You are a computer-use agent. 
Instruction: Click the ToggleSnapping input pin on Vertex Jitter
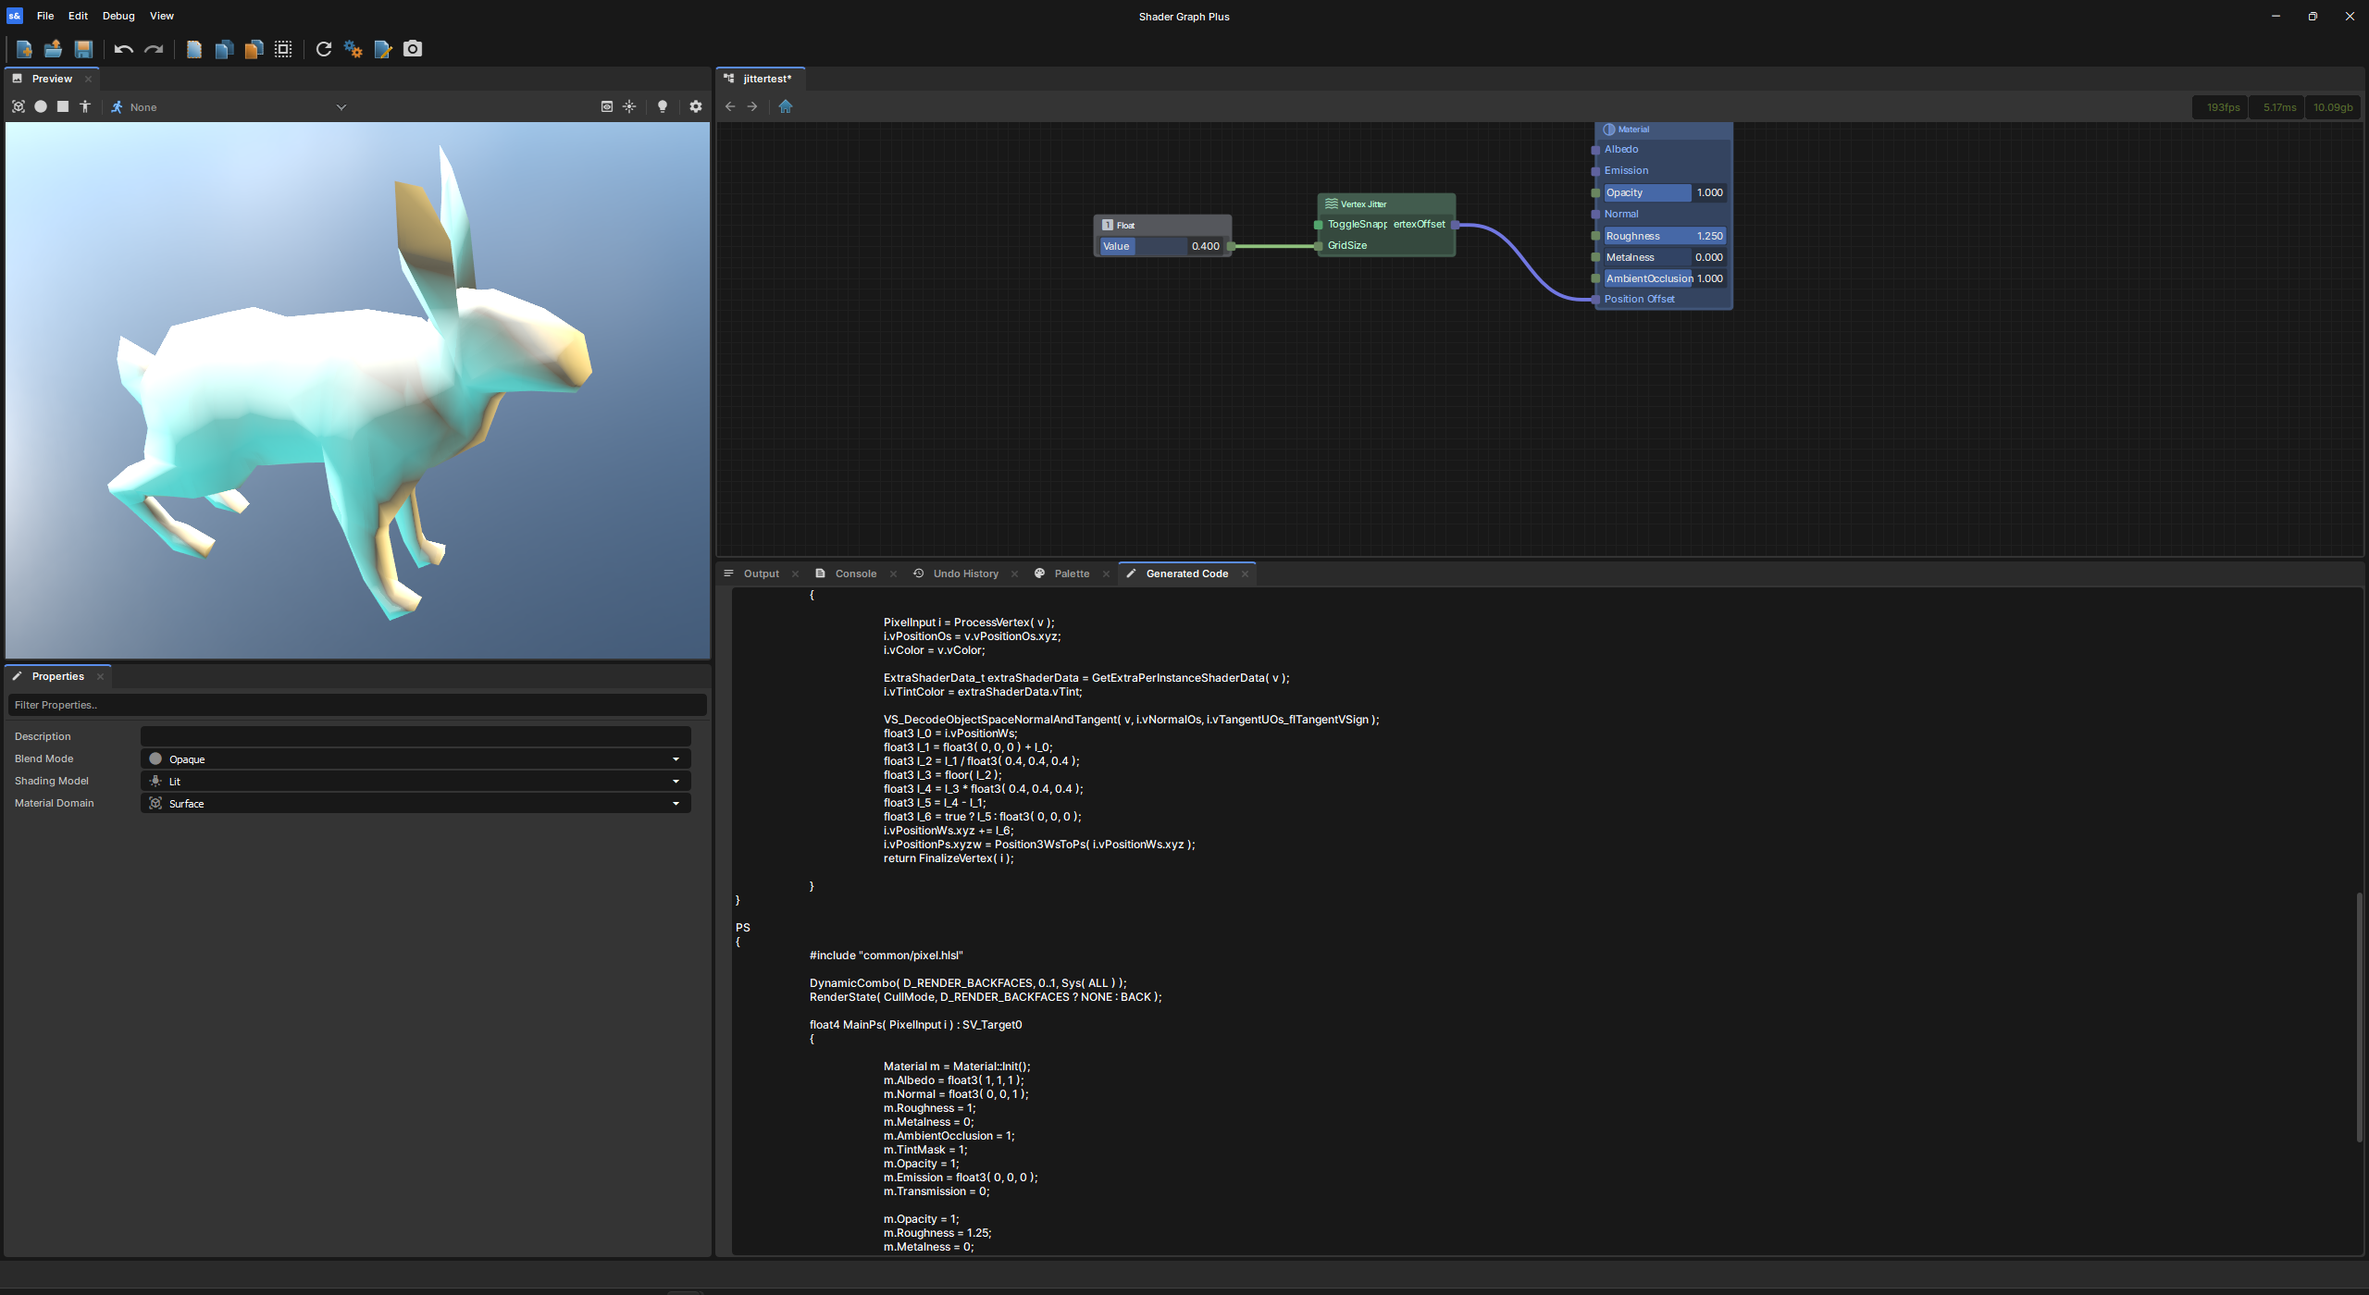coord(1319,225)
